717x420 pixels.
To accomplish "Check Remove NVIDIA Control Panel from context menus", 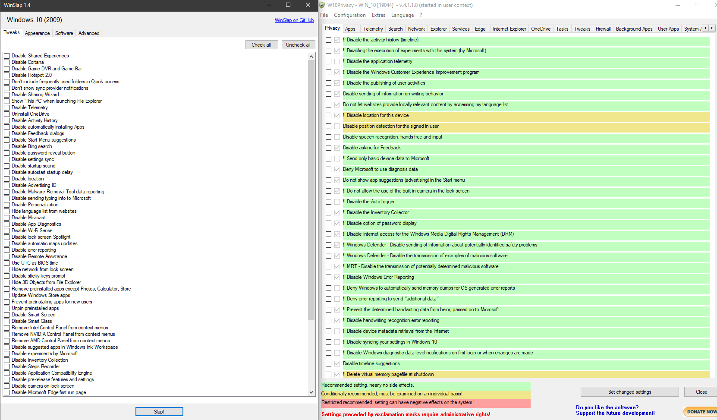I will pos(6,334).
